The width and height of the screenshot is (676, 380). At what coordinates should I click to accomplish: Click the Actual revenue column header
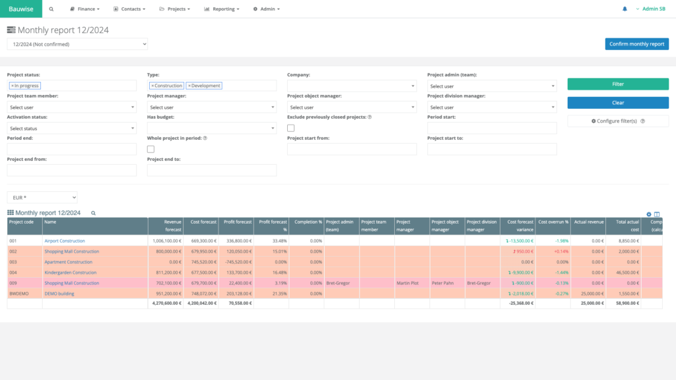tap(588, 226)
